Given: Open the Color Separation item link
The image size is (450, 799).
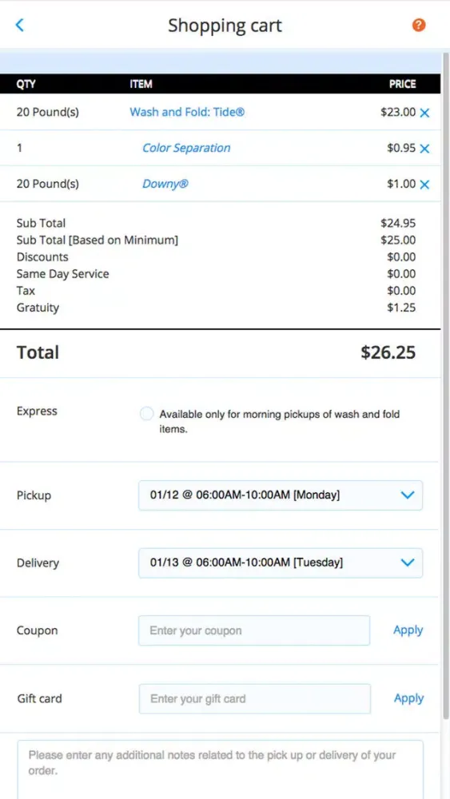Looking at the screenshot, I should 186,148.
